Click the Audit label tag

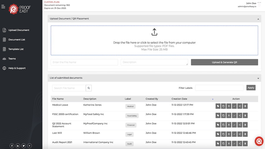pos(129,144)
